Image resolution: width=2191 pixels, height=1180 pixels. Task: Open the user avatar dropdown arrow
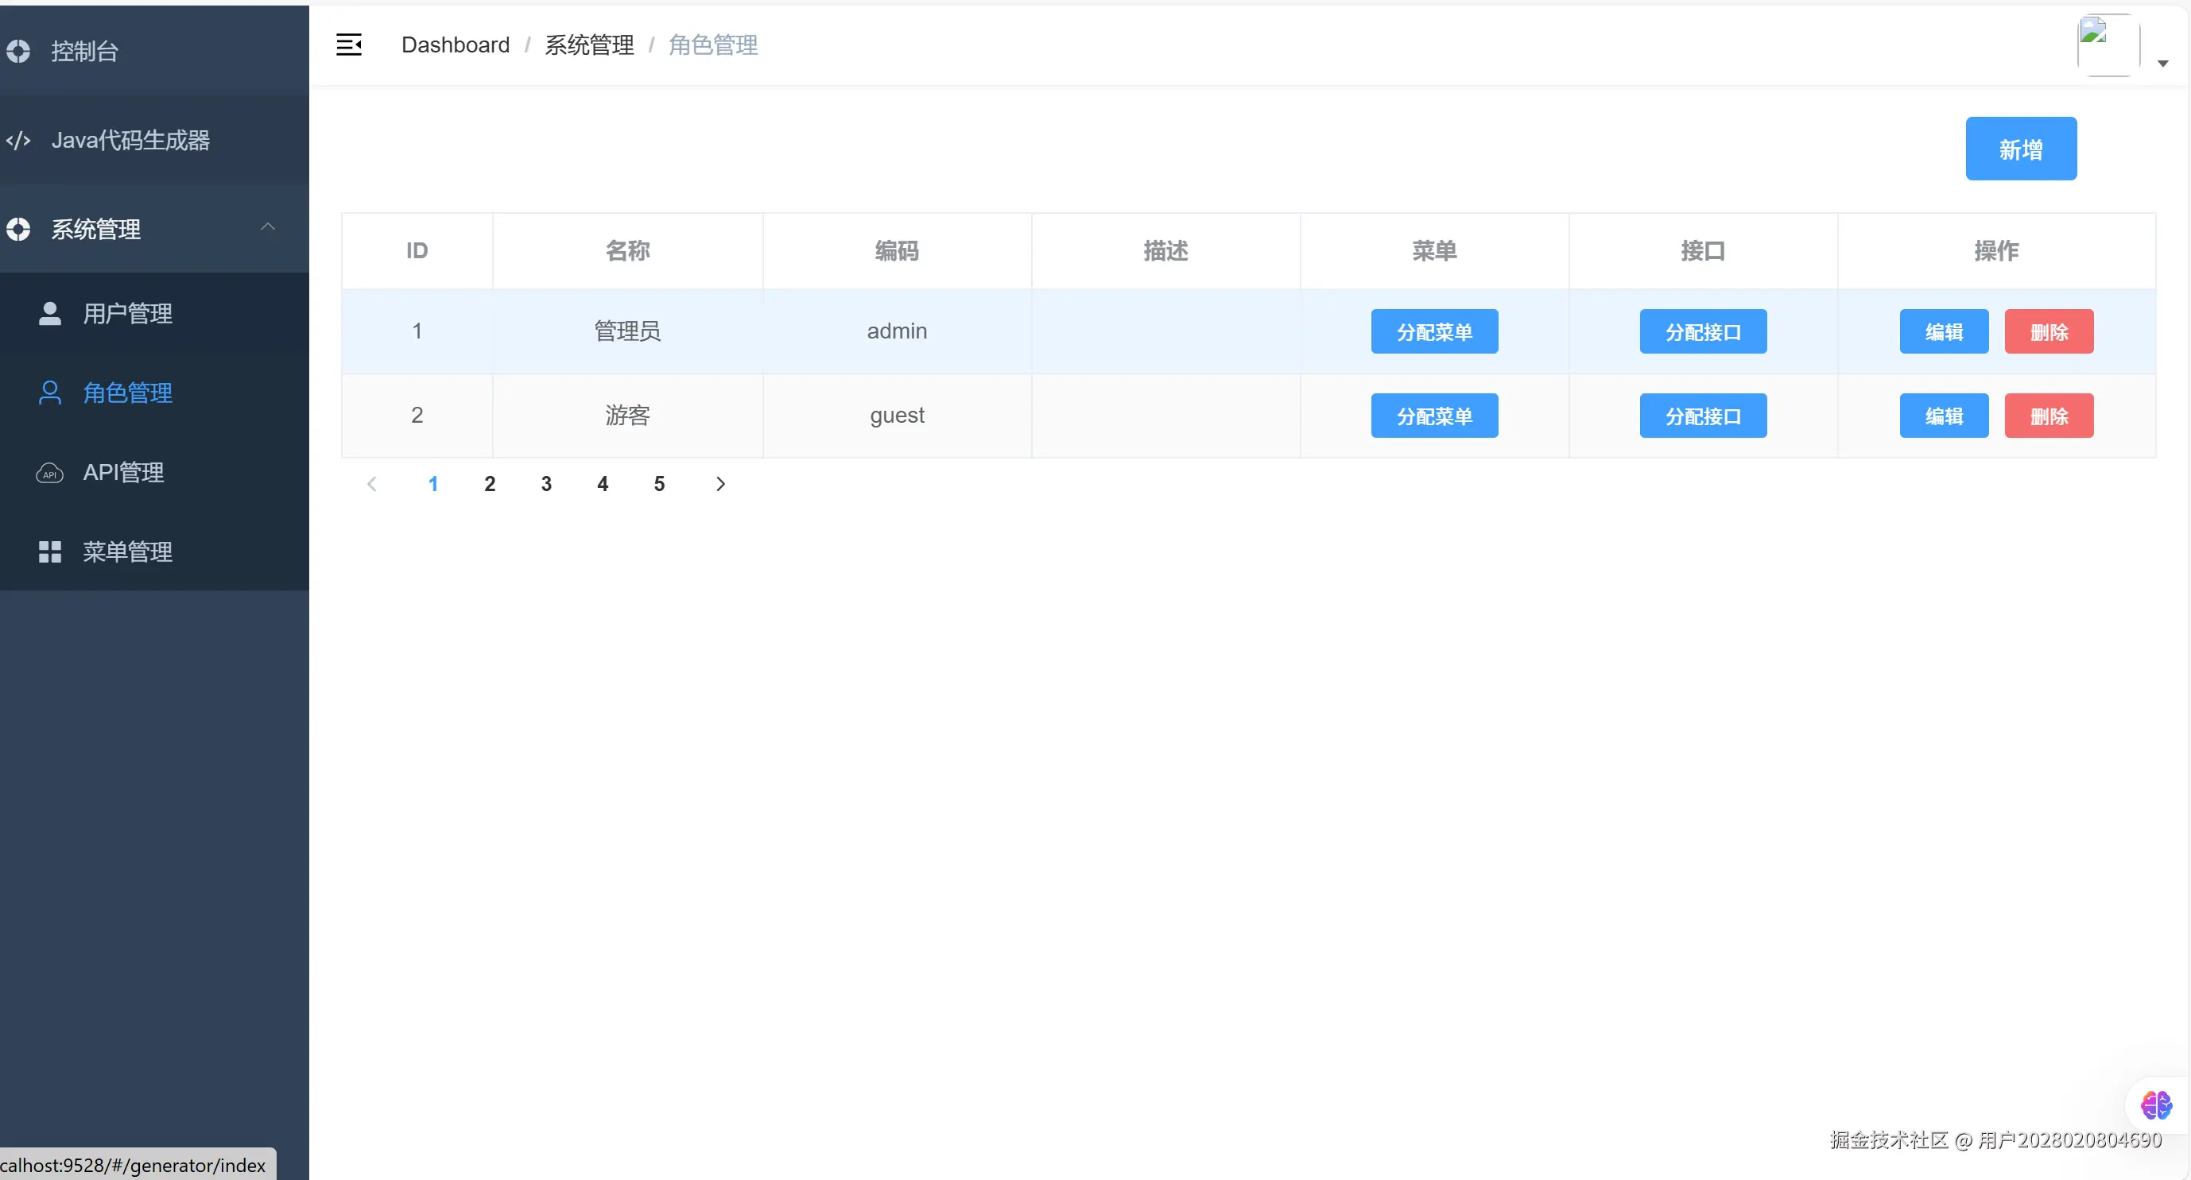click(2163, 64)
